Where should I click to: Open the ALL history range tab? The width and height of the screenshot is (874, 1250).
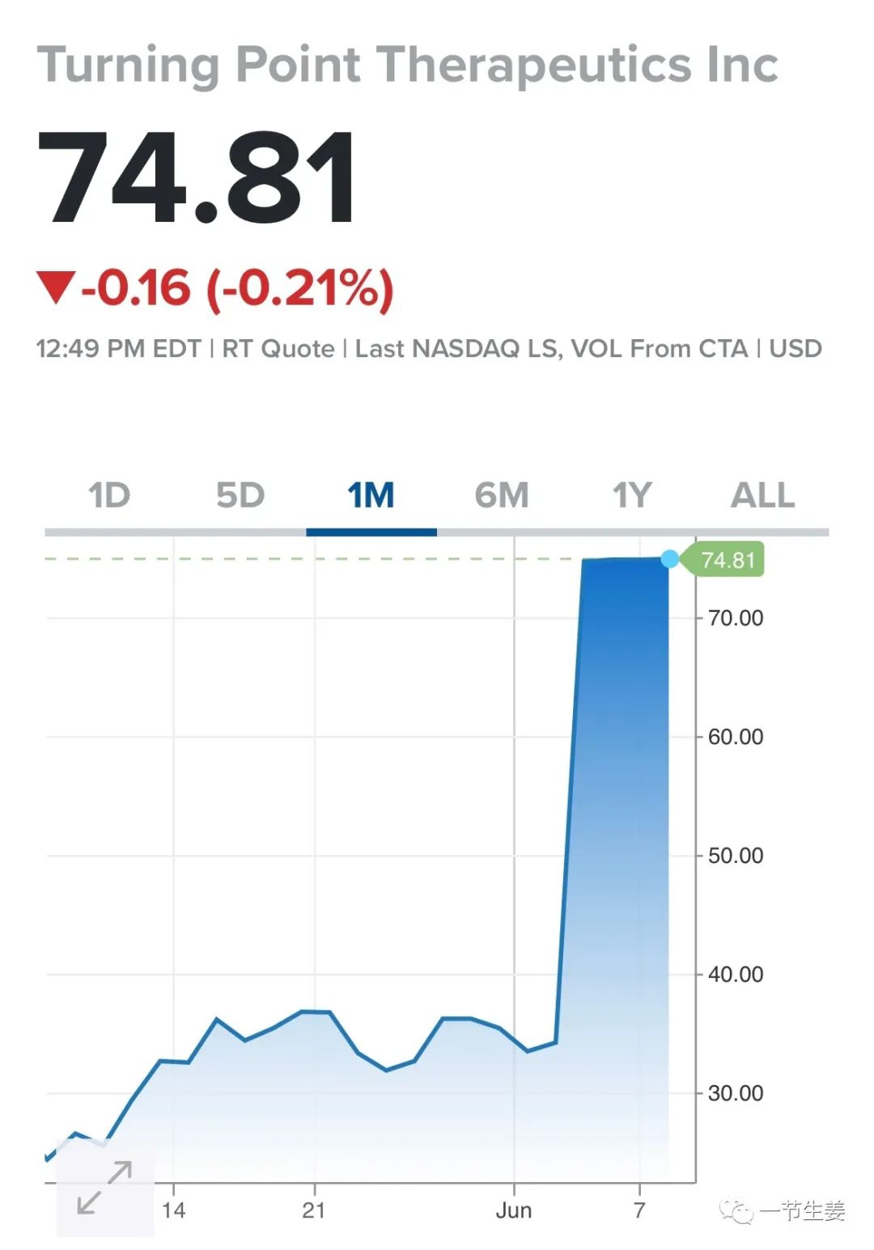[x=762, y=495]
